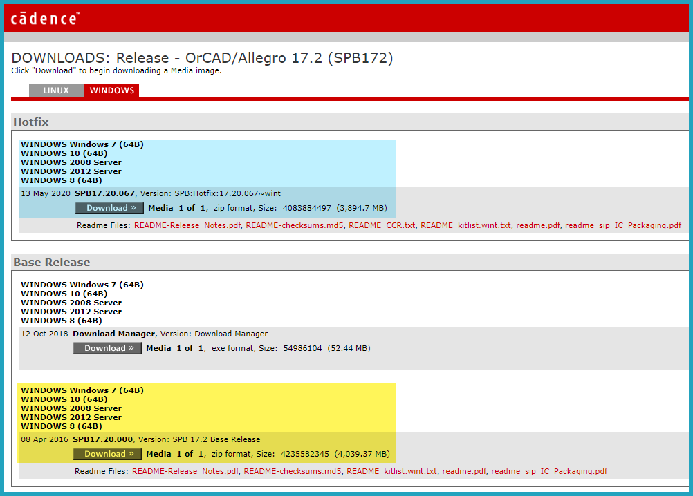
Task: Select the WINDOWS tab
Action: click(x=111, y=90)
